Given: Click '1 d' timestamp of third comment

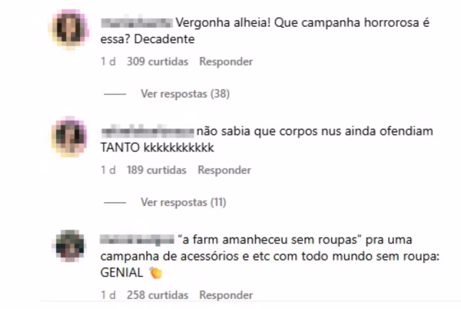Looking at the screenshot, I should click(x=108, y=295).
